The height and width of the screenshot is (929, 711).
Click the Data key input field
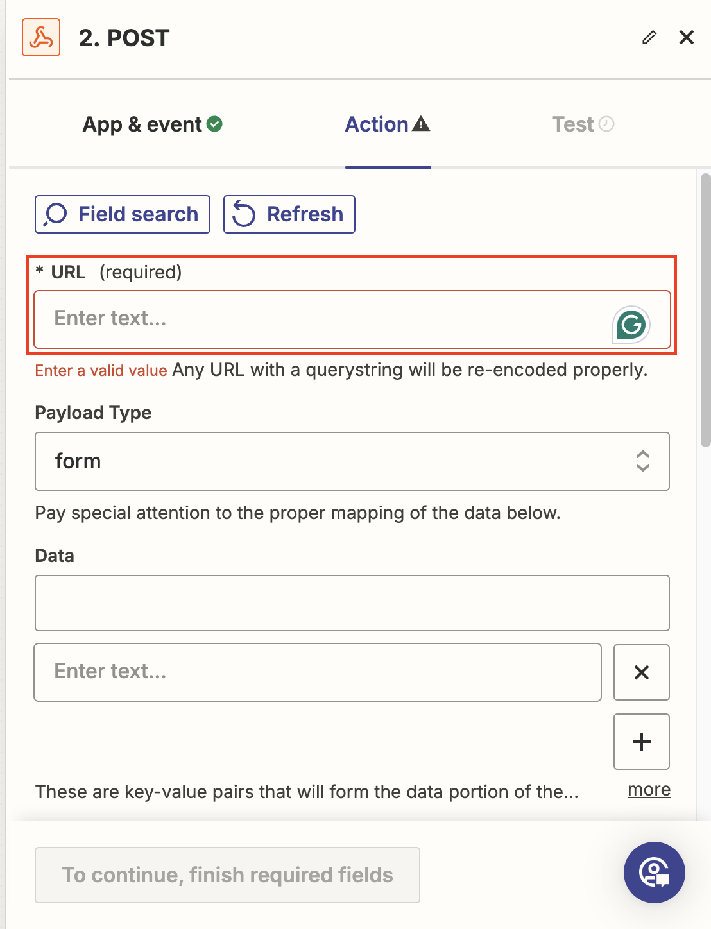coord(352,603)
